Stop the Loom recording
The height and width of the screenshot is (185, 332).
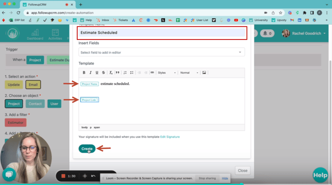63,176
